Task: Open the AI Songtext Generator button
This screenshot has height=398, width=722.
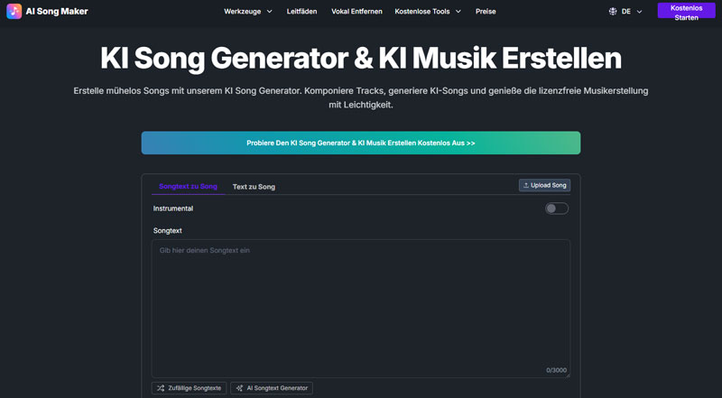Action: click(x=272, y=388)
